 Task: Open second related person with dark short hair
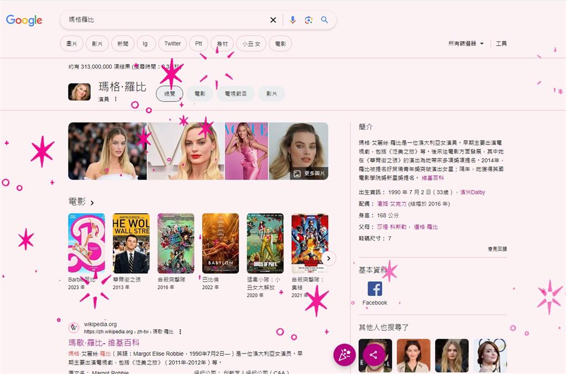click(x=413, y=355)
